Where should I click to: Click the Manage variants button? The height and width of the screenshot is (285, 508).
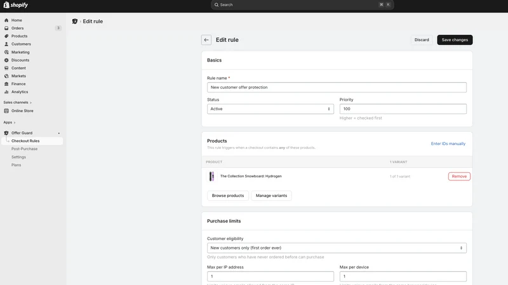click(x=271, y=196)
